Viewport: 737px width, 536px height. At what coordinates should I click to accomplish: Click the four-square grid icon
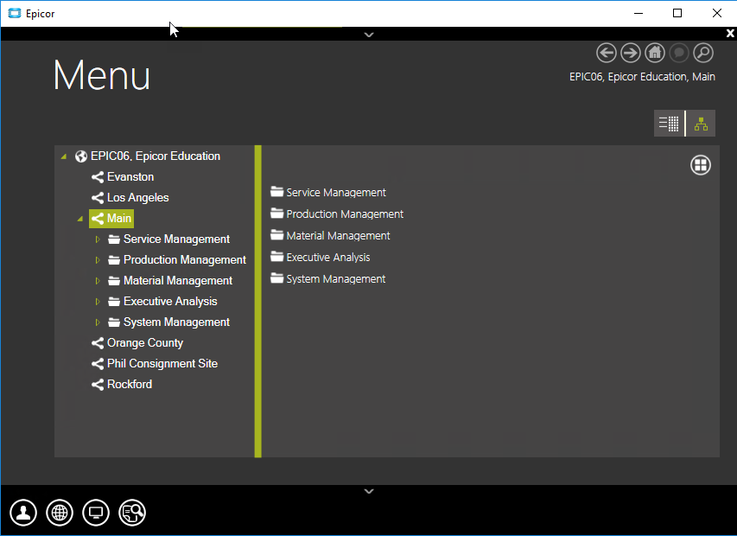701,165
